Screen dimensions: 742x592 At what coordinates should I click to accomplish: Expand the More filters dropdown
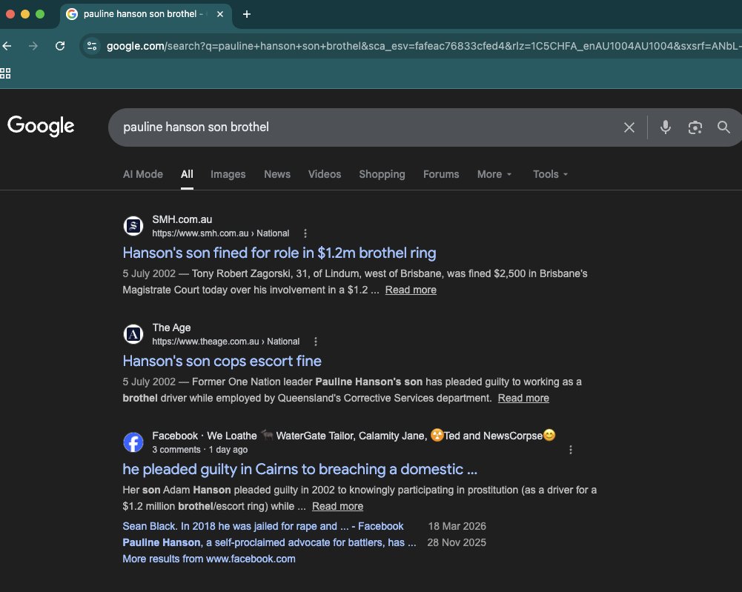[494, 174]
